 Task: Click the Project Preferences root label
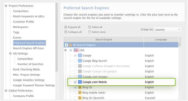[21, 6]
